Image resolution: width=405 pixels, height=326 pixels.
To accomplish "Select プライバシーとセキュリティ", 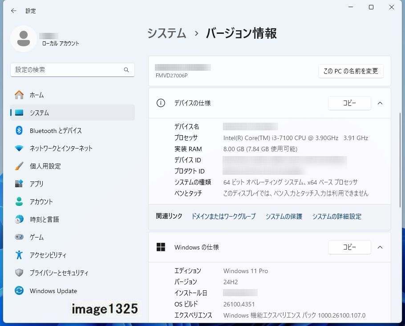I will pyautogui.click(x=72, y=273).
